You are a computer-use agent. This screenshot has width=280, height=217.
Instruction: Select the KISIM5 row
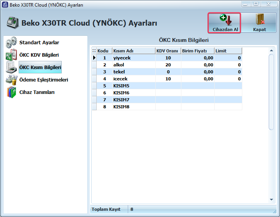[x=133, y=86]
